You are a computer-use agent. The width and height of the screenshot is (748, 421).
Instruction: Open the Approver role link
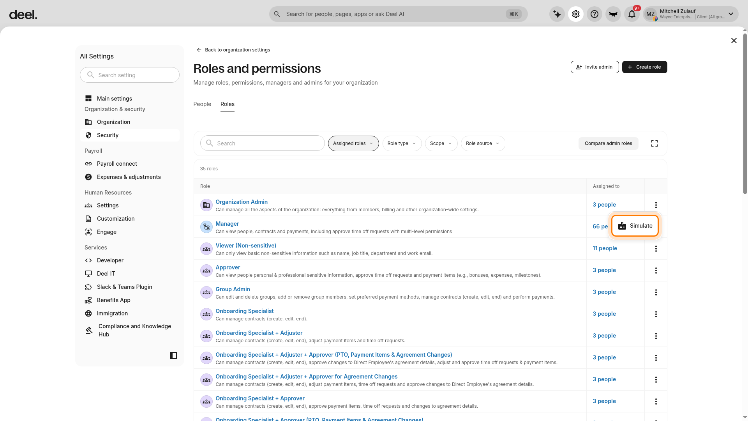228,267
